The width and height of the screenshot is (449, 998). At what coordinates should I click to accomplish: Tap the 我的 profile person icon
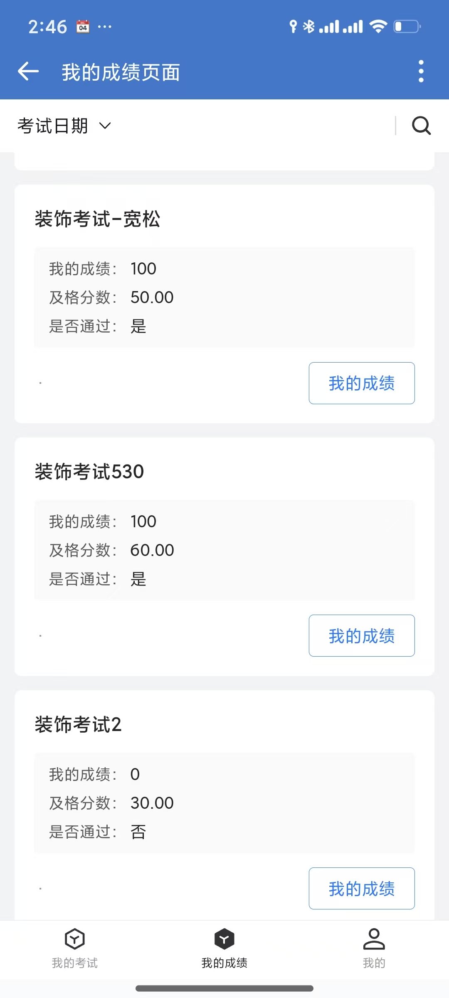374,939
